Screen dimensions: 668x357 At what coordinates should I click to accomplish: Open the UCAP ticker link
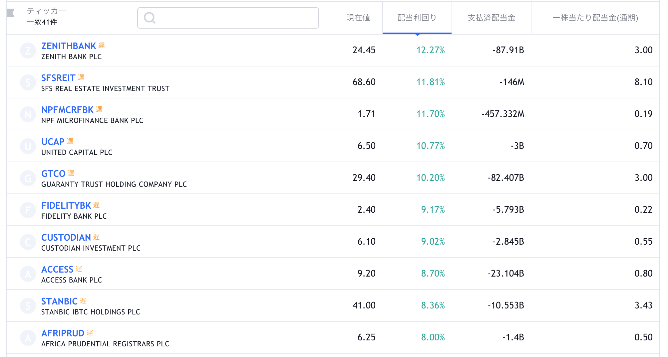(x=53, y=142)
